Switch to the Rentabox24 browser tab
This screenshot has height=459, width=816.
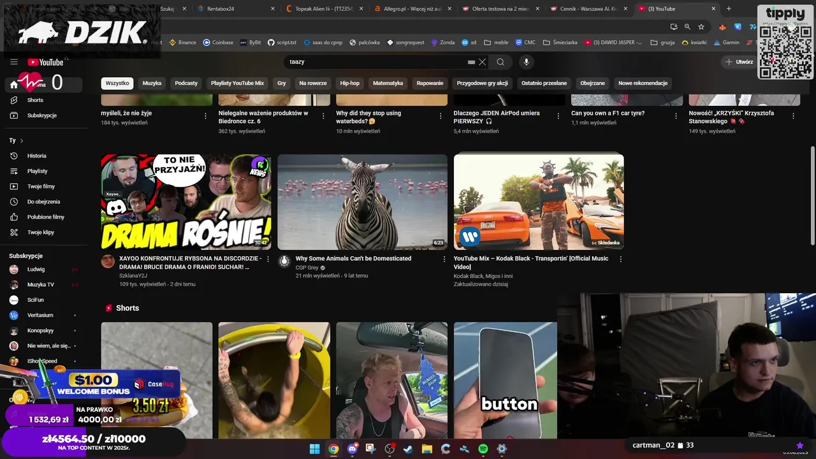235,9
